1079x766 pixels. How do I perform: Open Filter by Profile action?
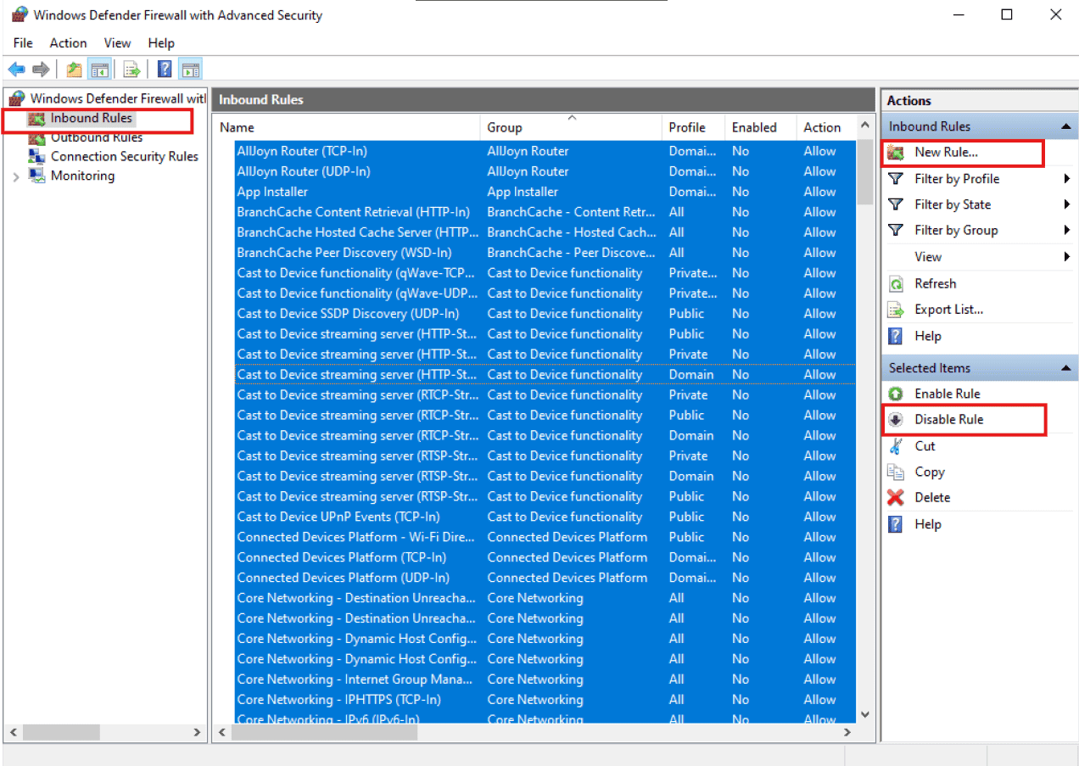click(957, 179)
